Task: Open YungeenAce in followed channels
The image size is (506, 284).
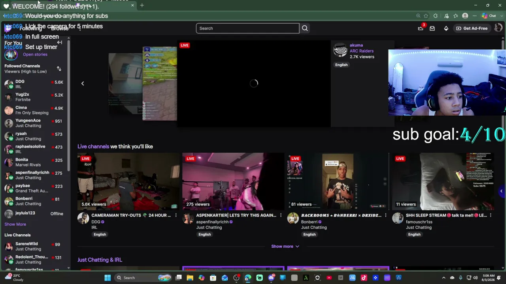Action: coord(34,123)
